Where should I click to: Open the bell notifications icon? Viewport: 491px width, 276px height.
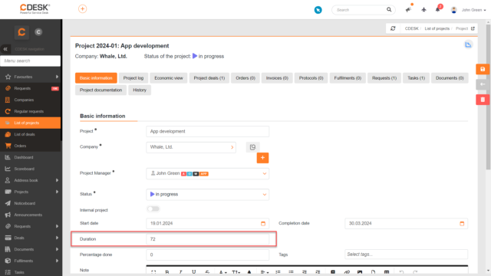437,10
